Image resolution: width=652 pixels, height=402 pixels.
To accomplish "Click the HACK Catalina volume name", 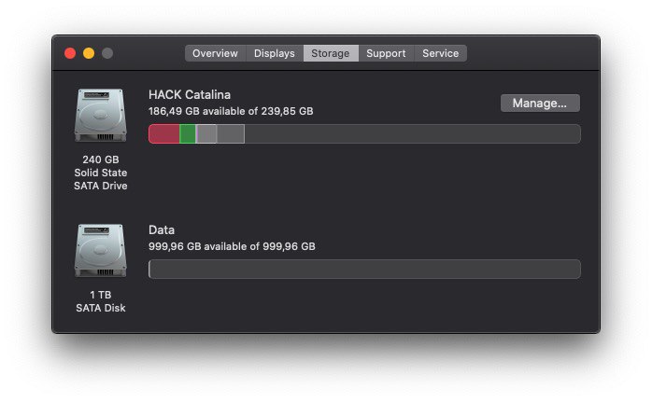I will (x=190, y=95).
